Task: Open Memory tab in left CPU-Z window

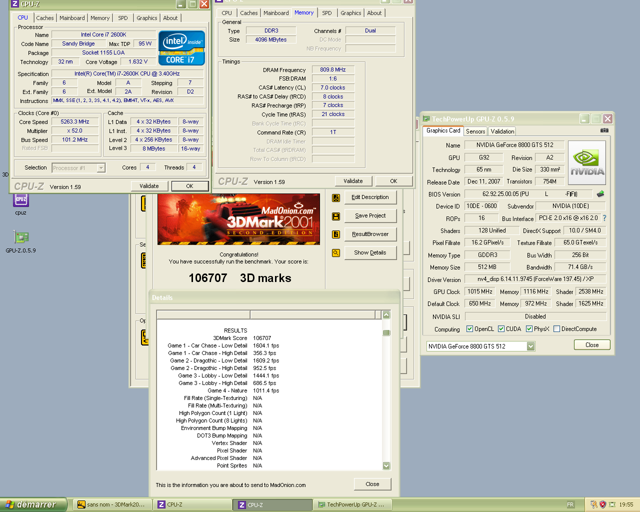Action: pos(100,18)
